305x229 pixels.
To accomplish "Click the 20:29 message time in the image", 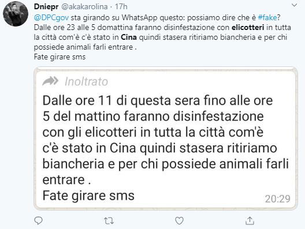I will point(278,198).
